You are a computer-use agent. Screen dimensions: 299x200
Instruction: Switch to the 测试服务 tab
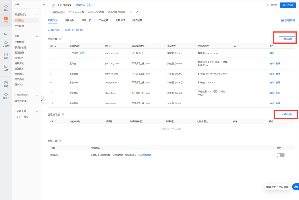pos(137,20)
